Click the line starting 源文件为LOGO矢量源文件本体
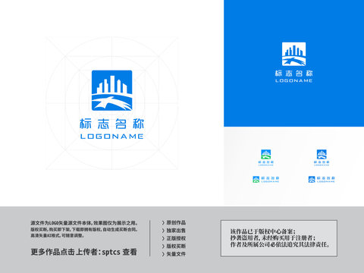The height and width of the screenshot is (273, 364). coord(84,223)
